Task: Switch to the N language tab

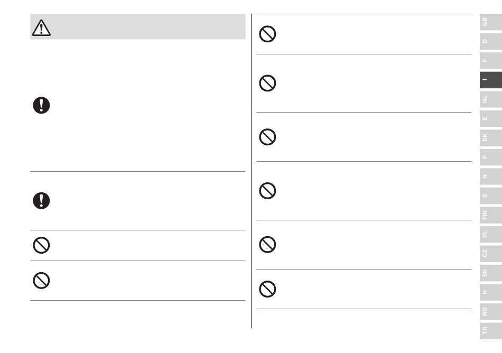Action: [x=491, y=176]
